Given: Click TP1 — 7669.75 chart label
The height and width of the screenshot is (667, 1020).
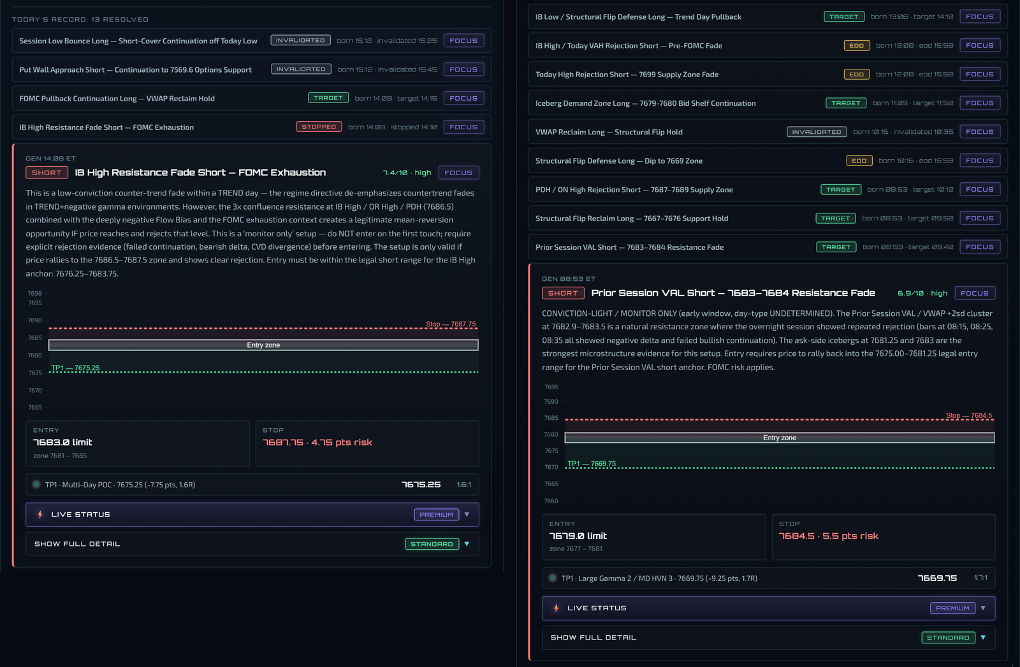Looking at the screenshot, I should (592, 464).
